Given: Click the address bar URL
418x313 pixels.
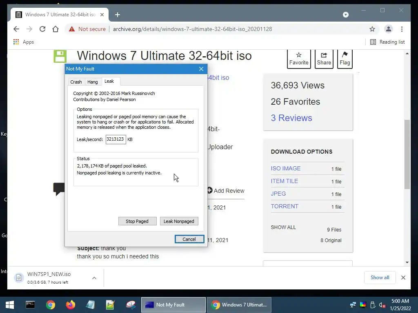Looking at the screenshot, I should [192, 29].
